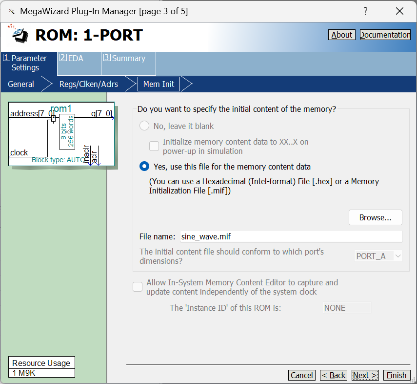Select 'Yes, use this file' radio button
Screen dimensions: 417x384
[144, 167]
